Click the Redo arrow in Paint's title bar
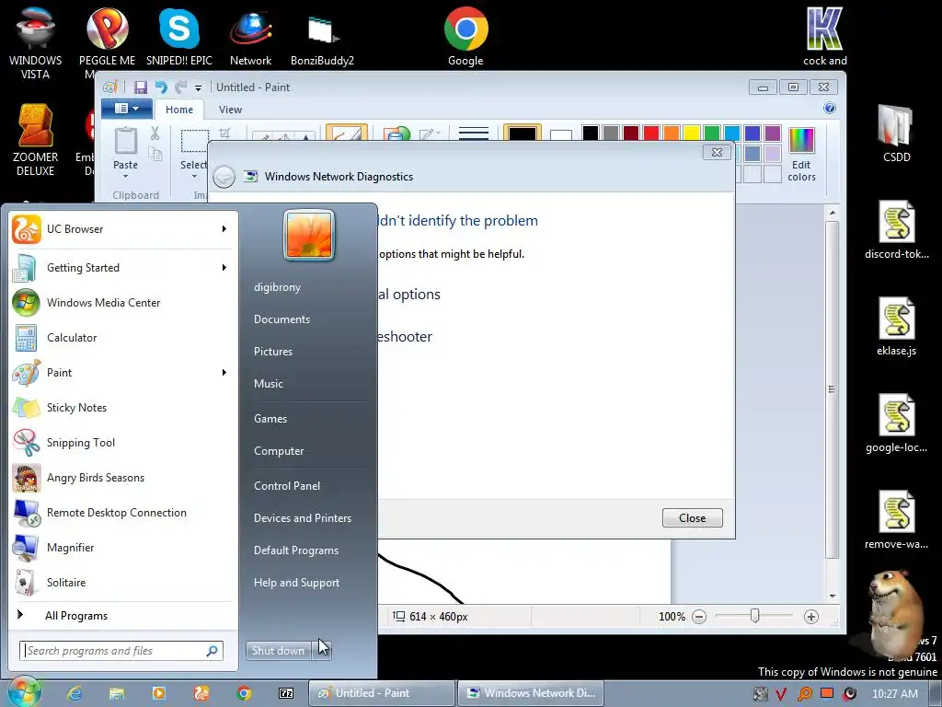This screenshot has height=707, width=942. [180, 87]
